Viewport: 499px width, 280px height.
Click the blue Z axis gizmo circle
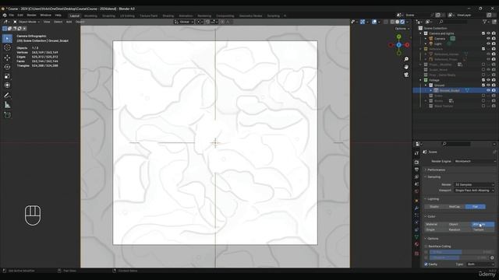click(x=398, y=45)
